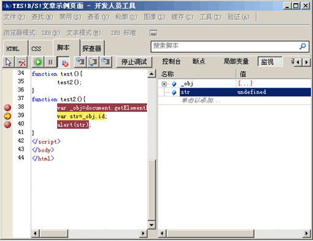Click the {...} value of _obj

click(x=245, y=84)
